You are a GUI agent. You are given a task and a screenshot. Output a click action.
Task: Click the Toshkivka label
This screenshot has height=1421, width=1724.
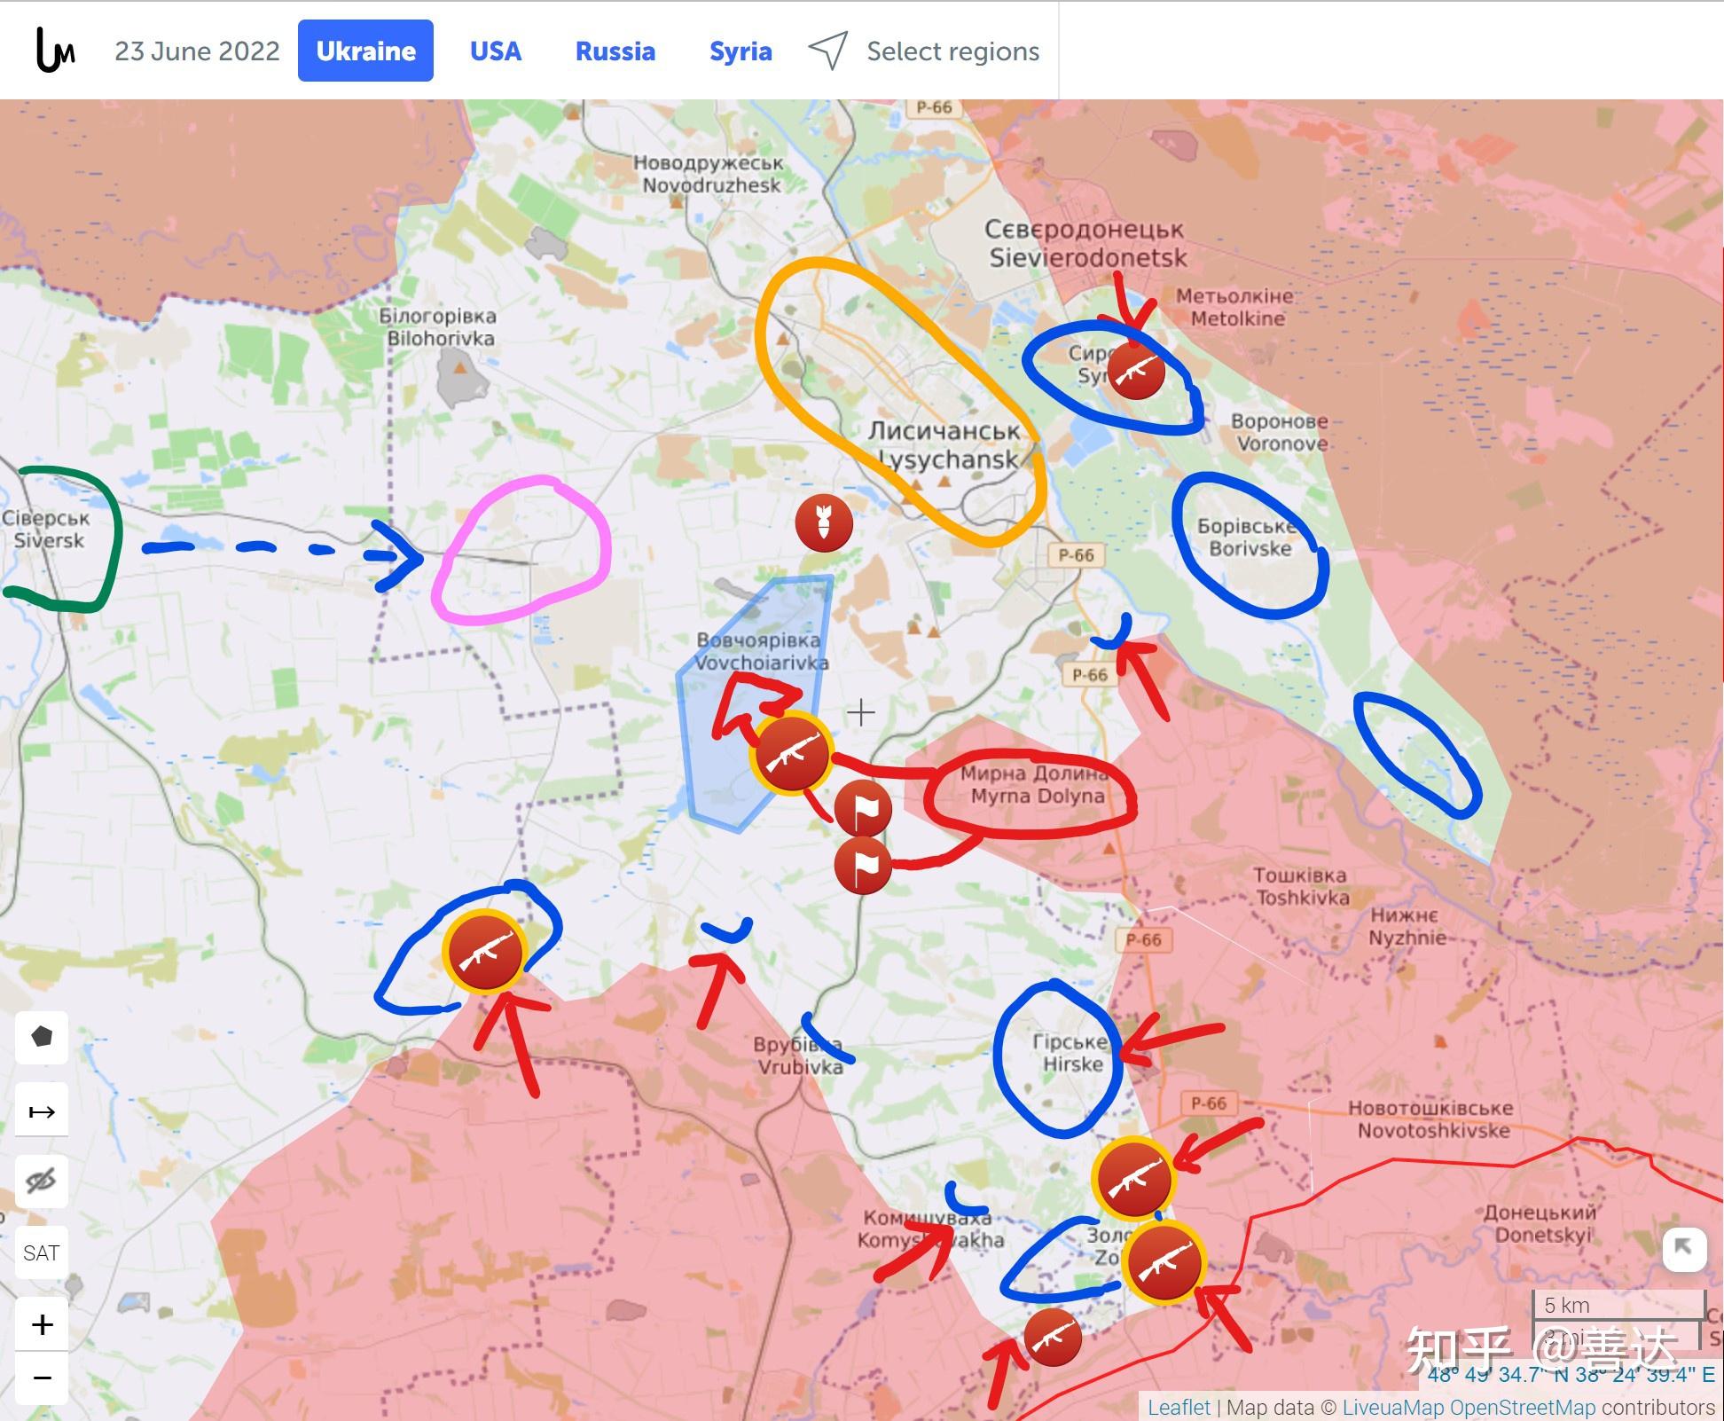click(x=1301, y=886)
